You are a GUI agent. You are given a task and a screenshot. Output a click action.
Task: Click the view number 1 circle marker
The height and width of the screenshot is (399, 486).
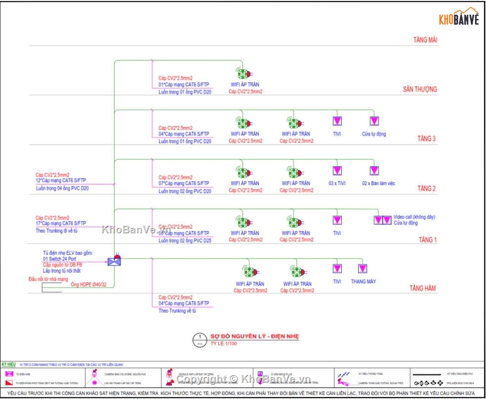tap(200, 340)
